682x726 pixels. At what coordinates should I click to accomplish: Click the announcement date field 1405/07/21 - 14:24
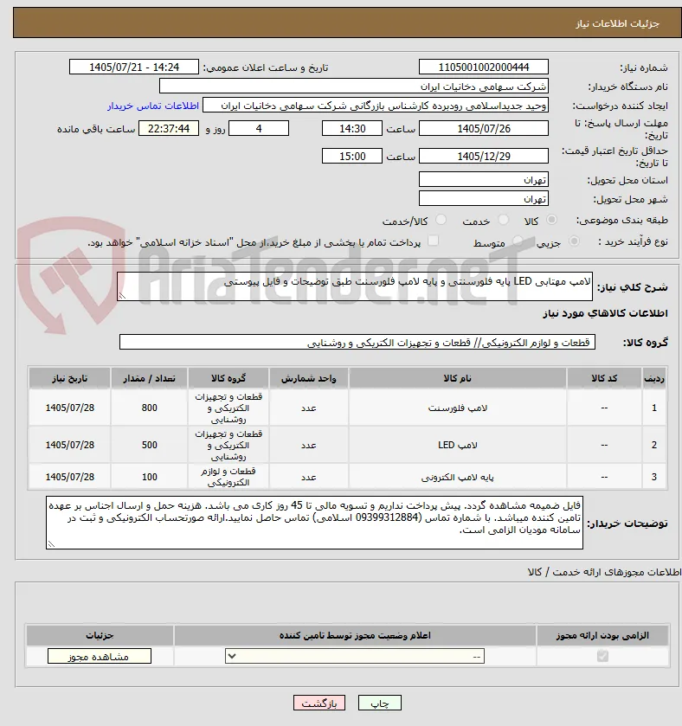pos(134,67)
